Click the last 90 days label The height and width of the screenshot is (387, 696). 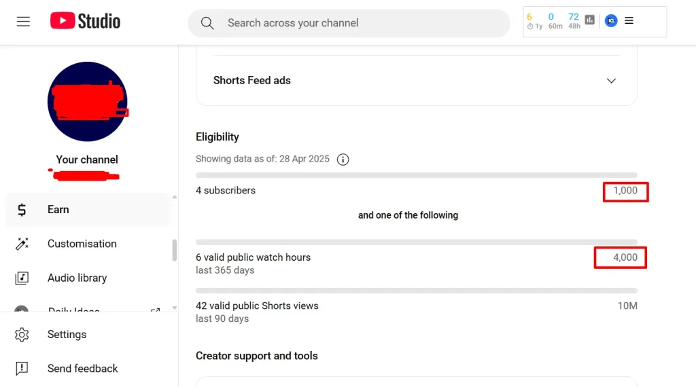[x=222, y=318]
